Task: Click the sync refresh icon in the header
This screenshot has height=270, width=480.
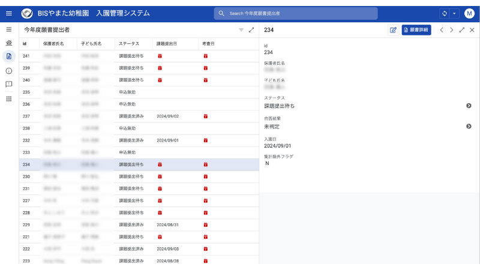Action: click(x=445, y=13)
